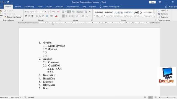Open the underline style dropdown arrow
The height and width of the screenshot is (99, 177).
pyautogui.click(x=34, y=16)
